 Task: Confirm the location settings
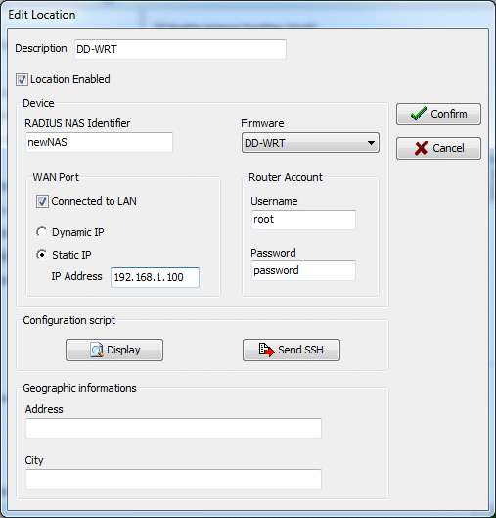[x=438, y=114]
